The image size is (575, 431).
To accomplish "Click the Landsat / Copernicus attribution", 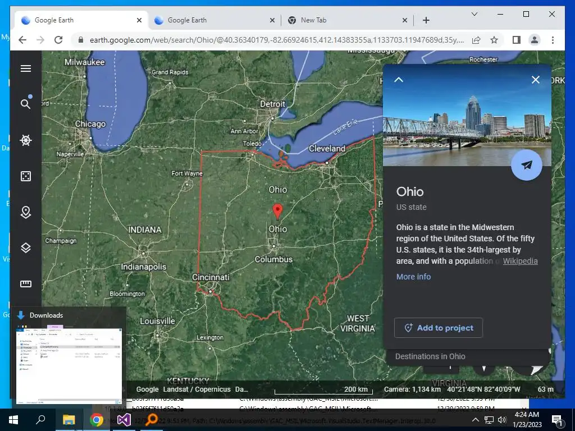I will (x=197, y=389).
